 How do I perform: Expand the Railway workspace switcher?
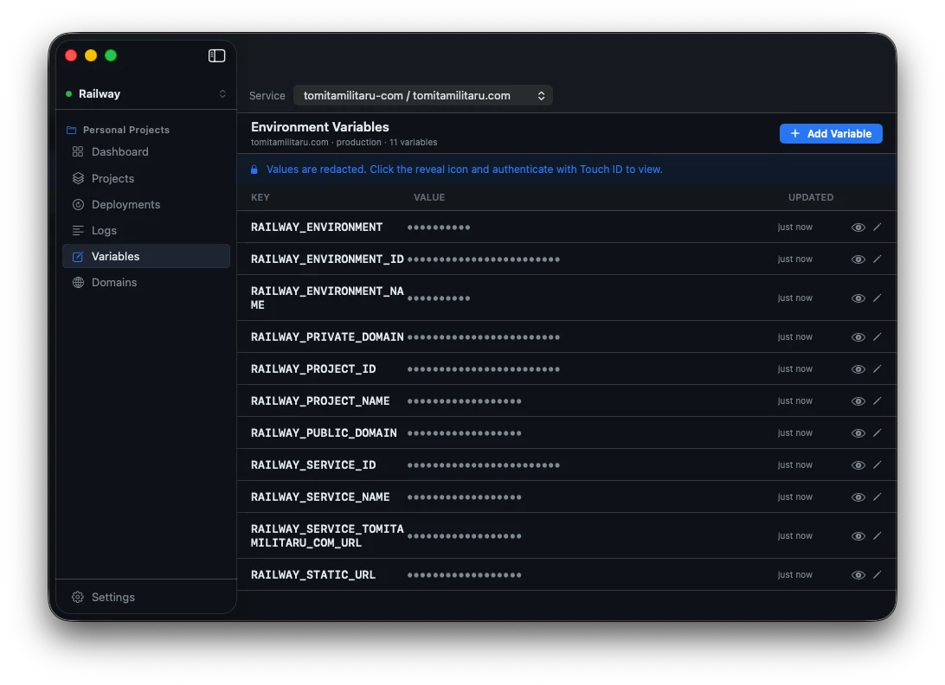pyautogui.click(x=145, y=93)
